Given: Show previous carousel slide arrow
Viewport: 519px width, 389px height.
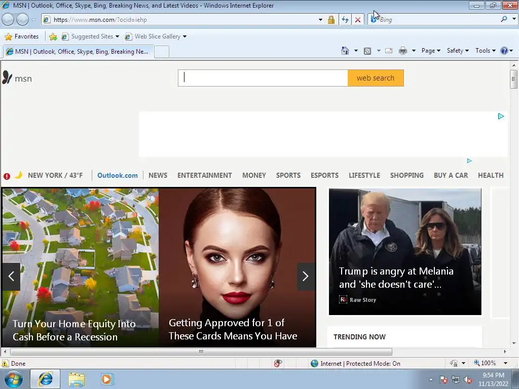Looking at the screenshot, I should pos(11,277).
